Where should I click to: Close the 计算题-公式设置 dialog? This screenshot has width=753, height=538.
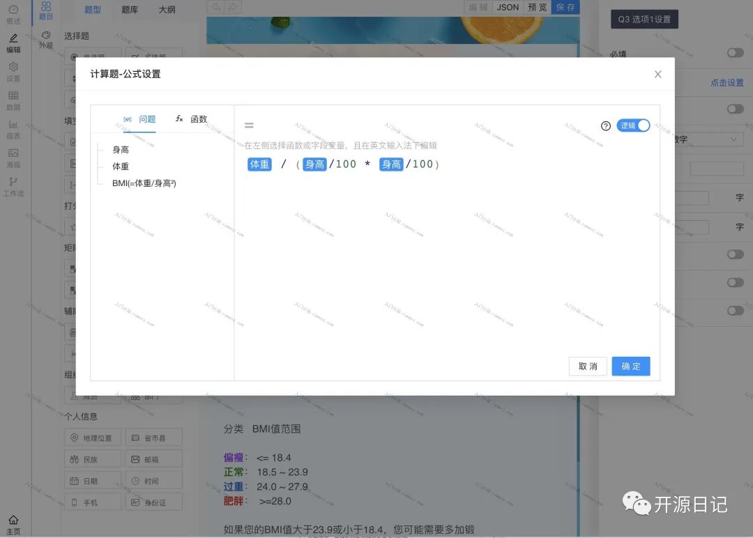[x=658, y=74]
